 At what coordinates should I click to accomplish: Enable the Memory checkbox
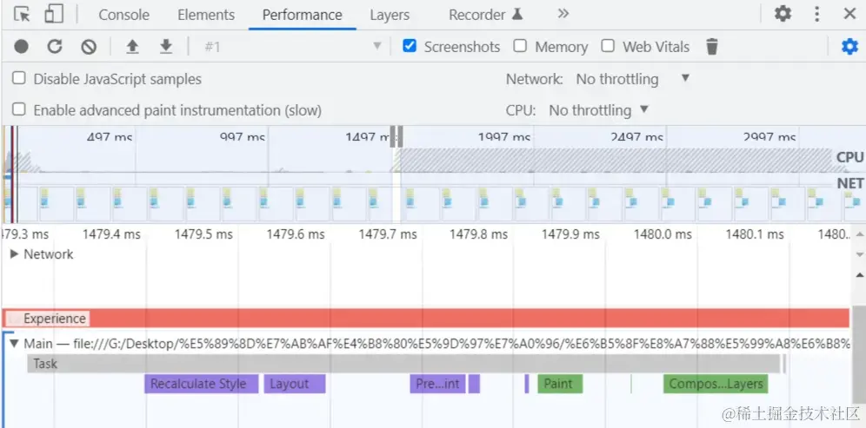[520, 46]
